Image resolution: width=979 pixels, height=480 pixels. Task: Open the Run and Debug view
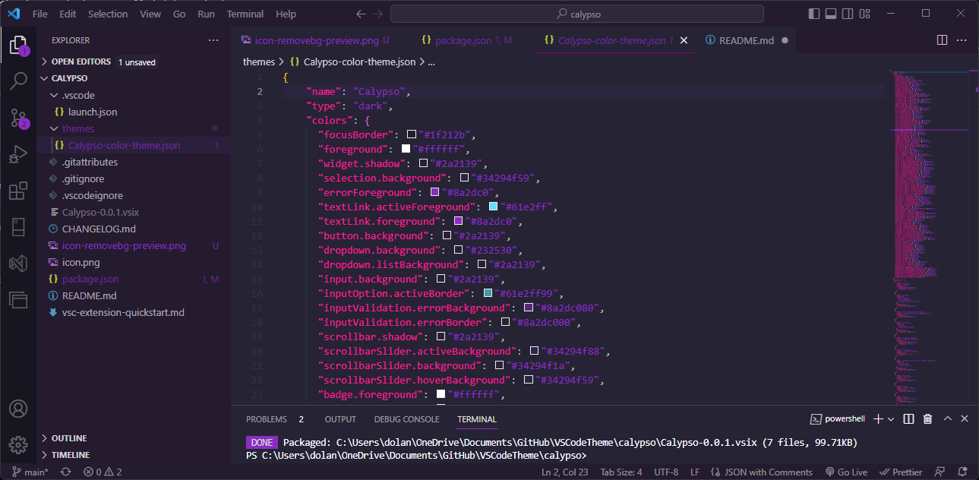tap(18, 154)
